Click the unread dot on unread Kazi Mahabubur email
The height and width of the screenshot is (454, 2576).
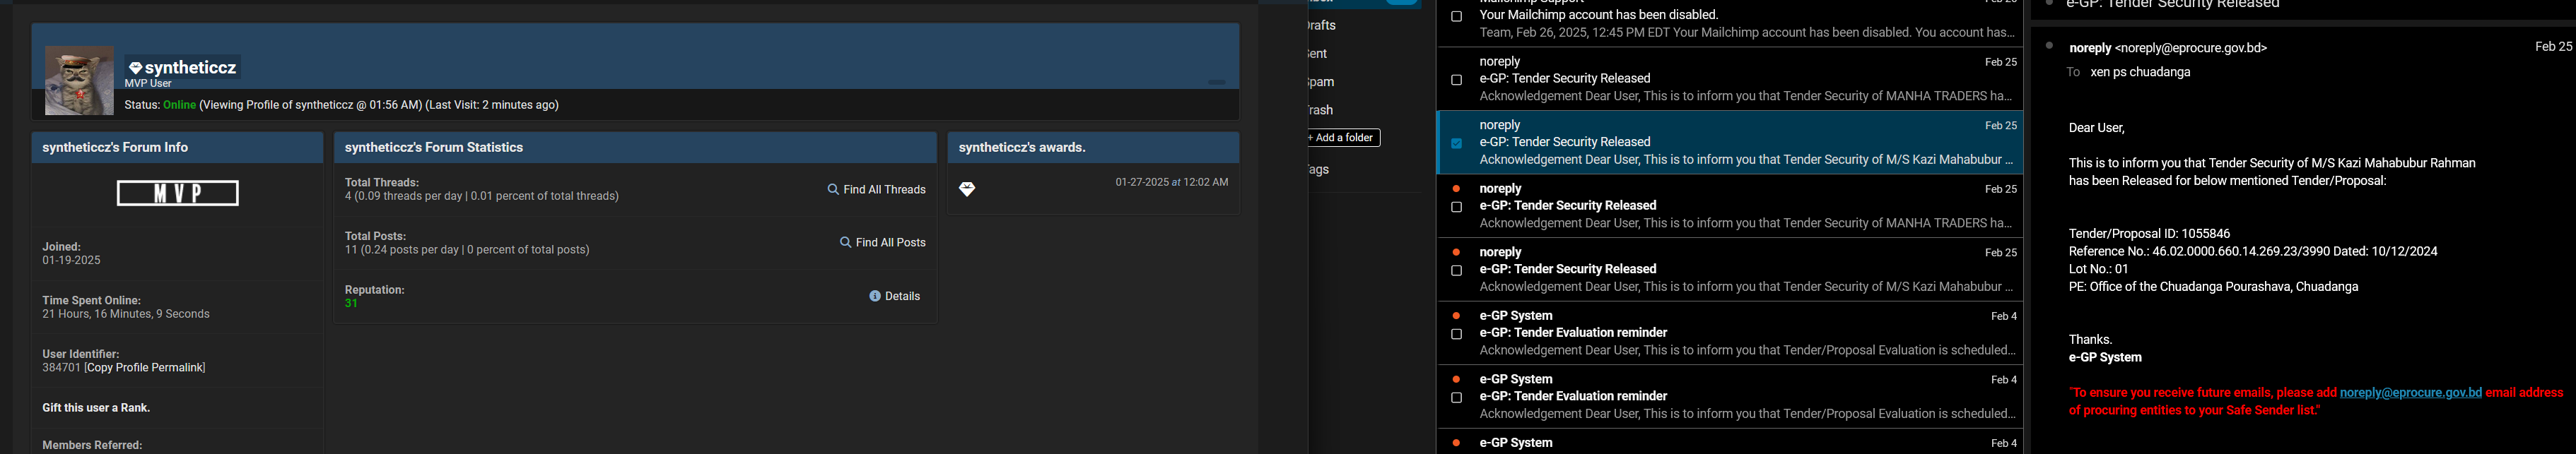tap(1456, 253)
